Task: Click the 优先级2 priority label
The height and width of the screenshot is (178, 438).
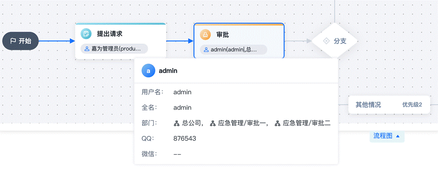Action: tap(412, 105)
